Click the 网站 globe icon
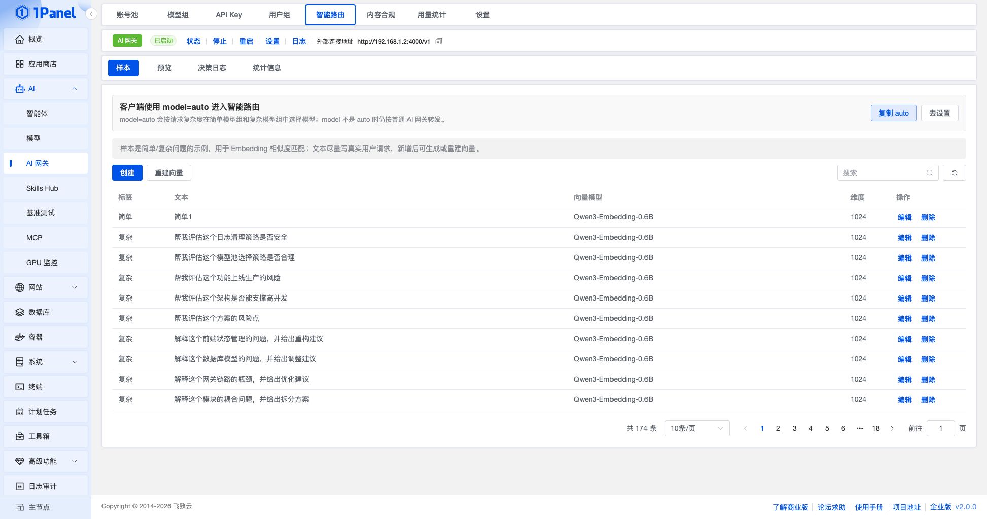The image size is (987, 519). [x=20, y=287]
